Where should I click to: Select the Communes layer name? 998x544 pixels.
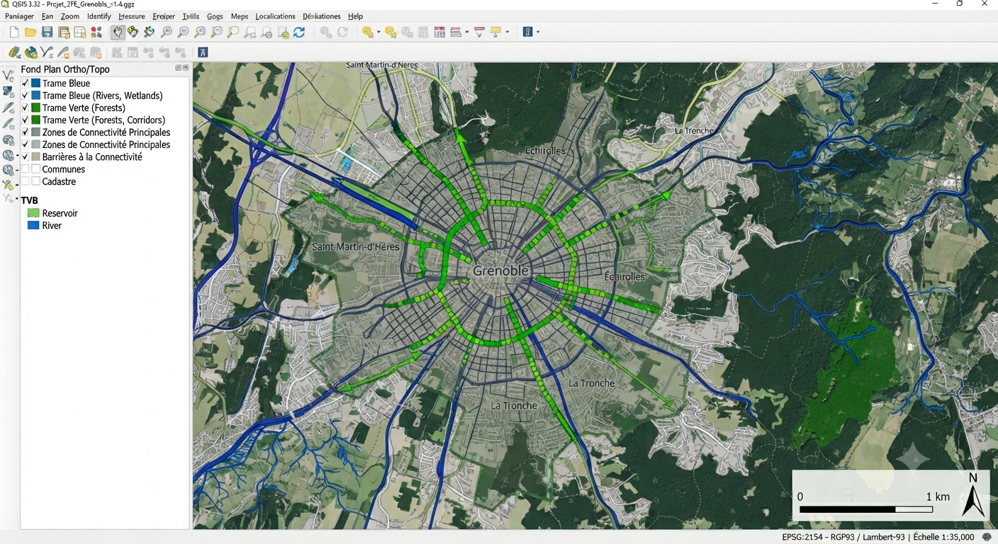pos(63,169)
